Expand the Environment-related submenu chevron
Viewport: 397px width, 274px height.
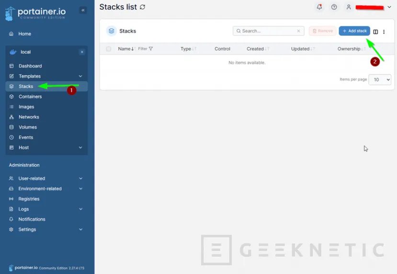81,188
